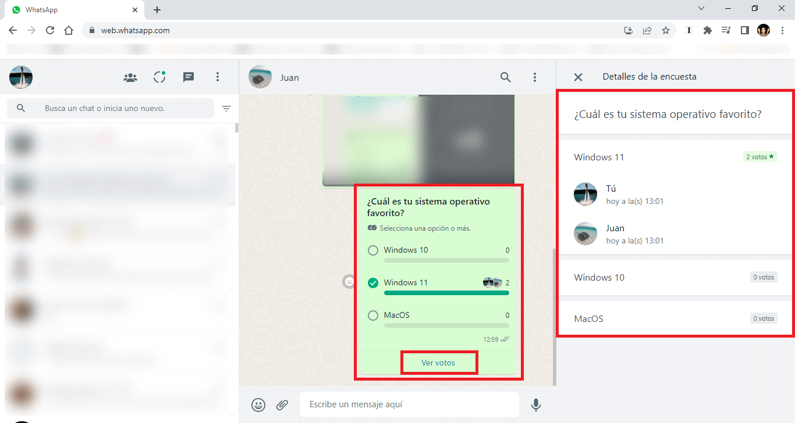Bookmark this page with the star icon
This screenshot has width=795, height=423.
pos(666,31)
